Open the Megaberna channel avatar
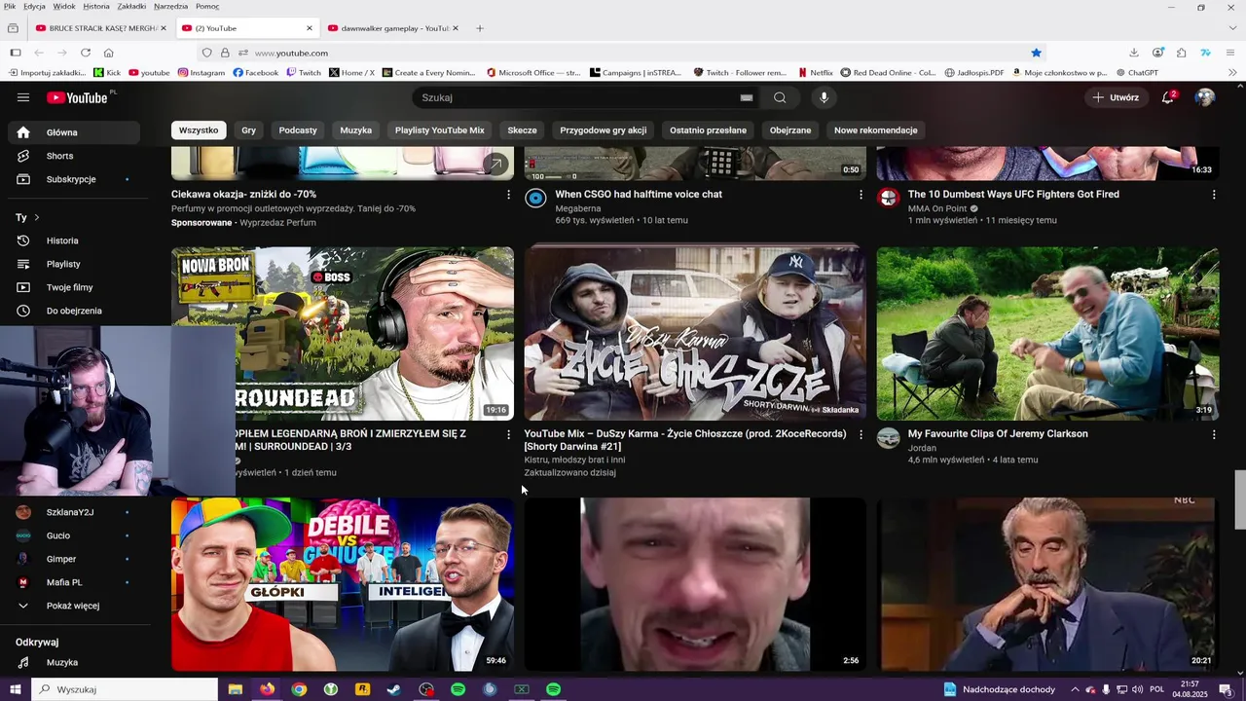This screenshot has height=701, width=1246. pyautogui.click(x=535, y=199)
